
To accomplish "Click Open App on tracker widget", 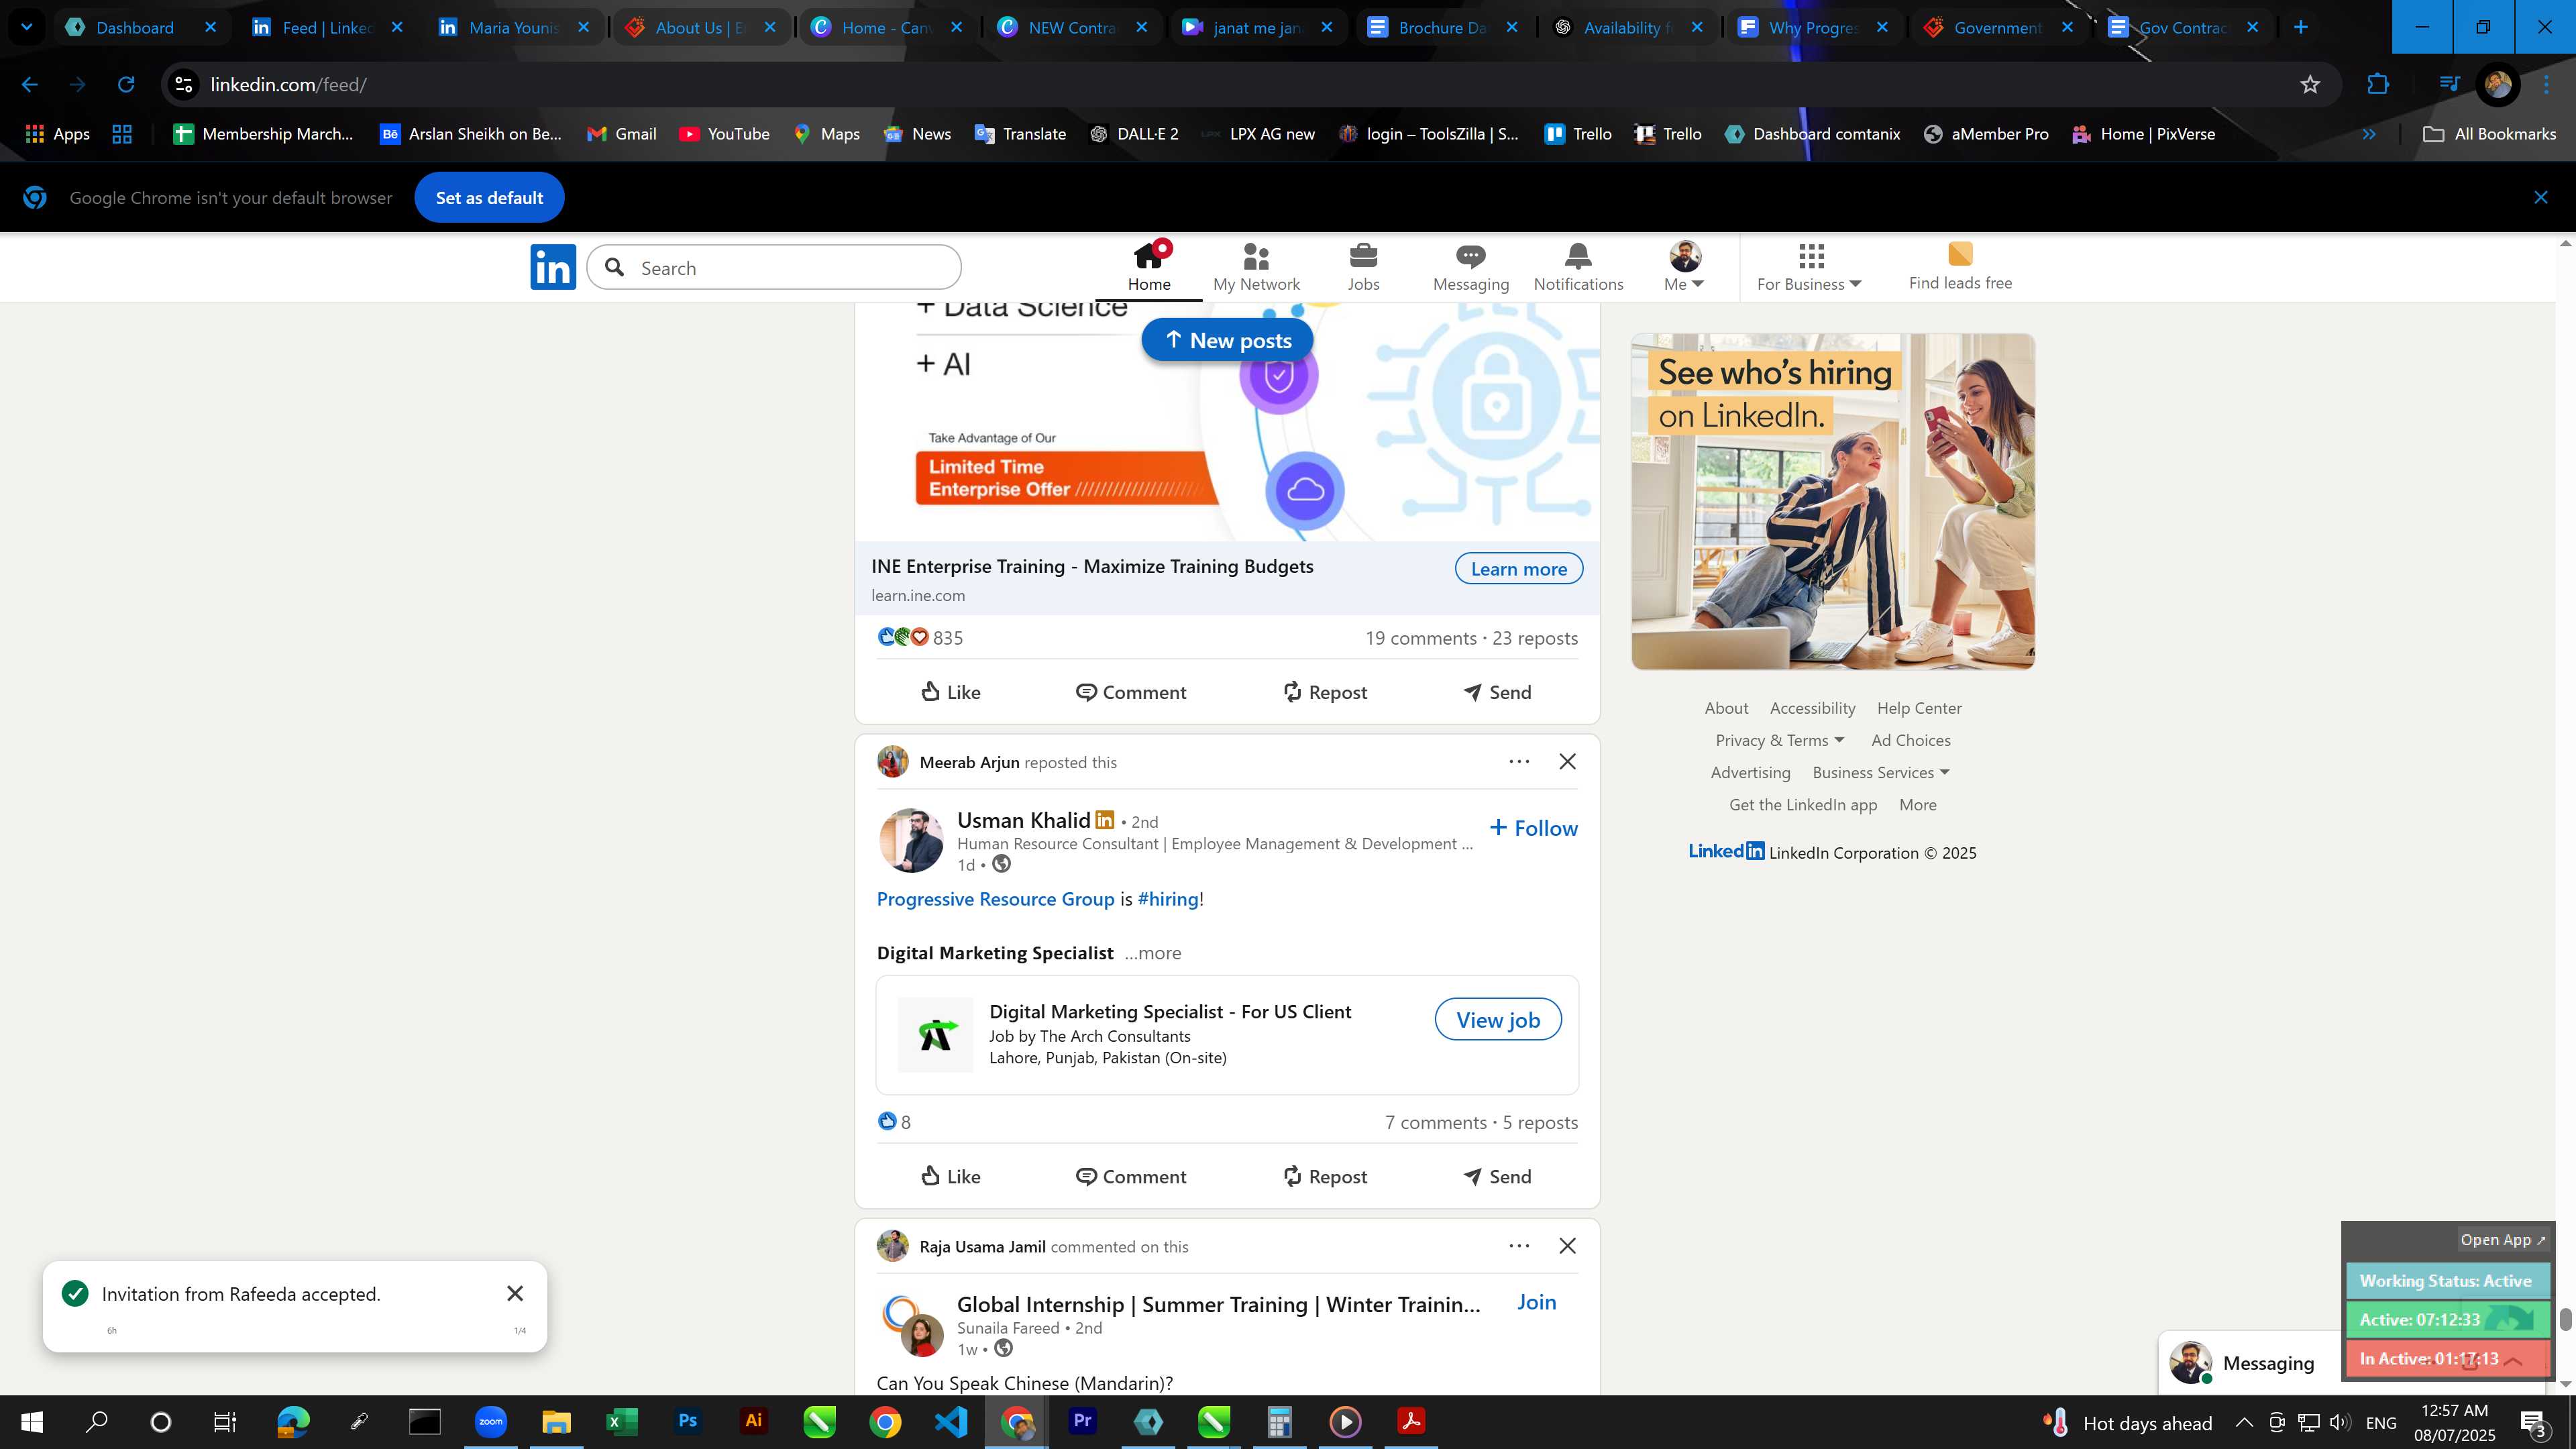I will (x=2502, y=1240).
